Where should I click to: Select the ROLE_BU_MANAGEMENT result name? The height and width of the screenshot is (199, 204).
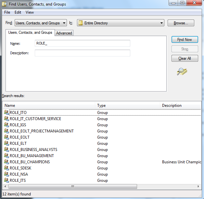[32, 156]
